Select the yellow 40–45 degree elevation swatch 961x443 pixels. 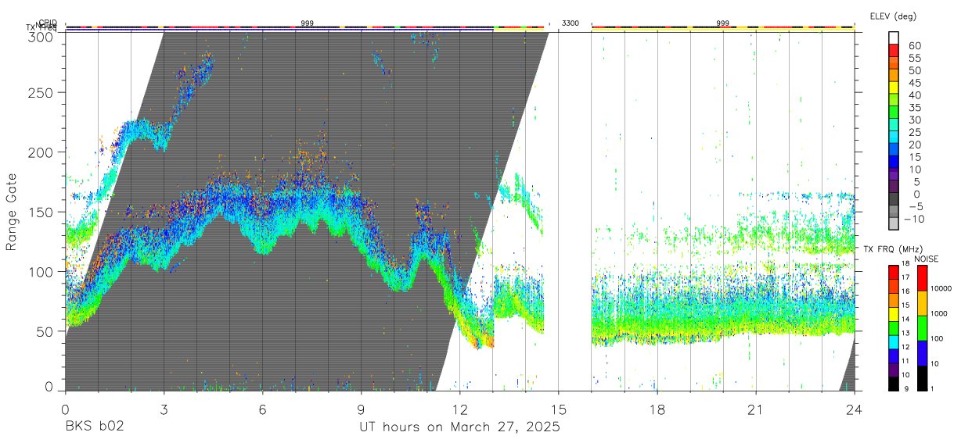coord(894,89)
